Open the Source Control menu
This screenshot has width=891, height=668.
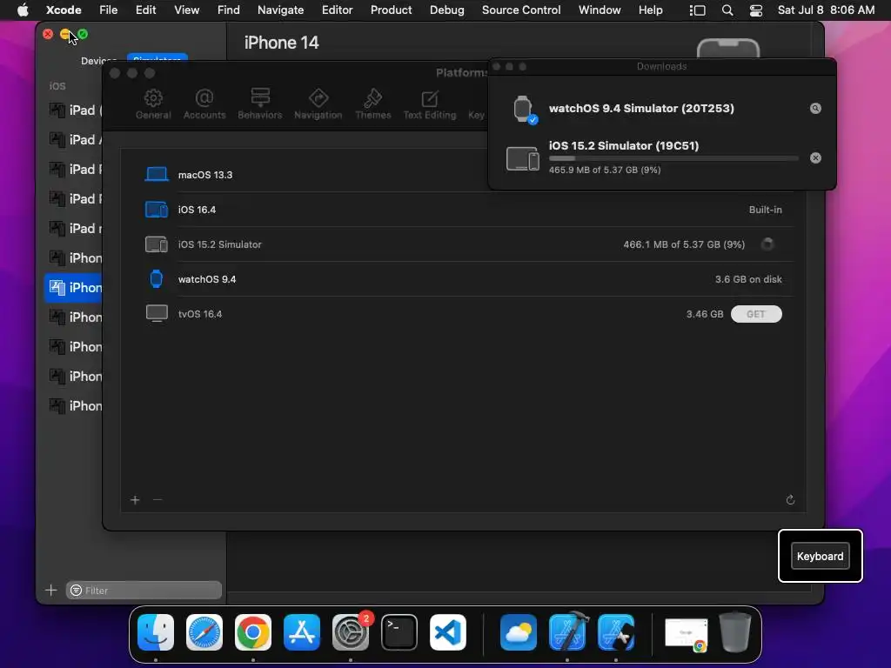[521, 10]
